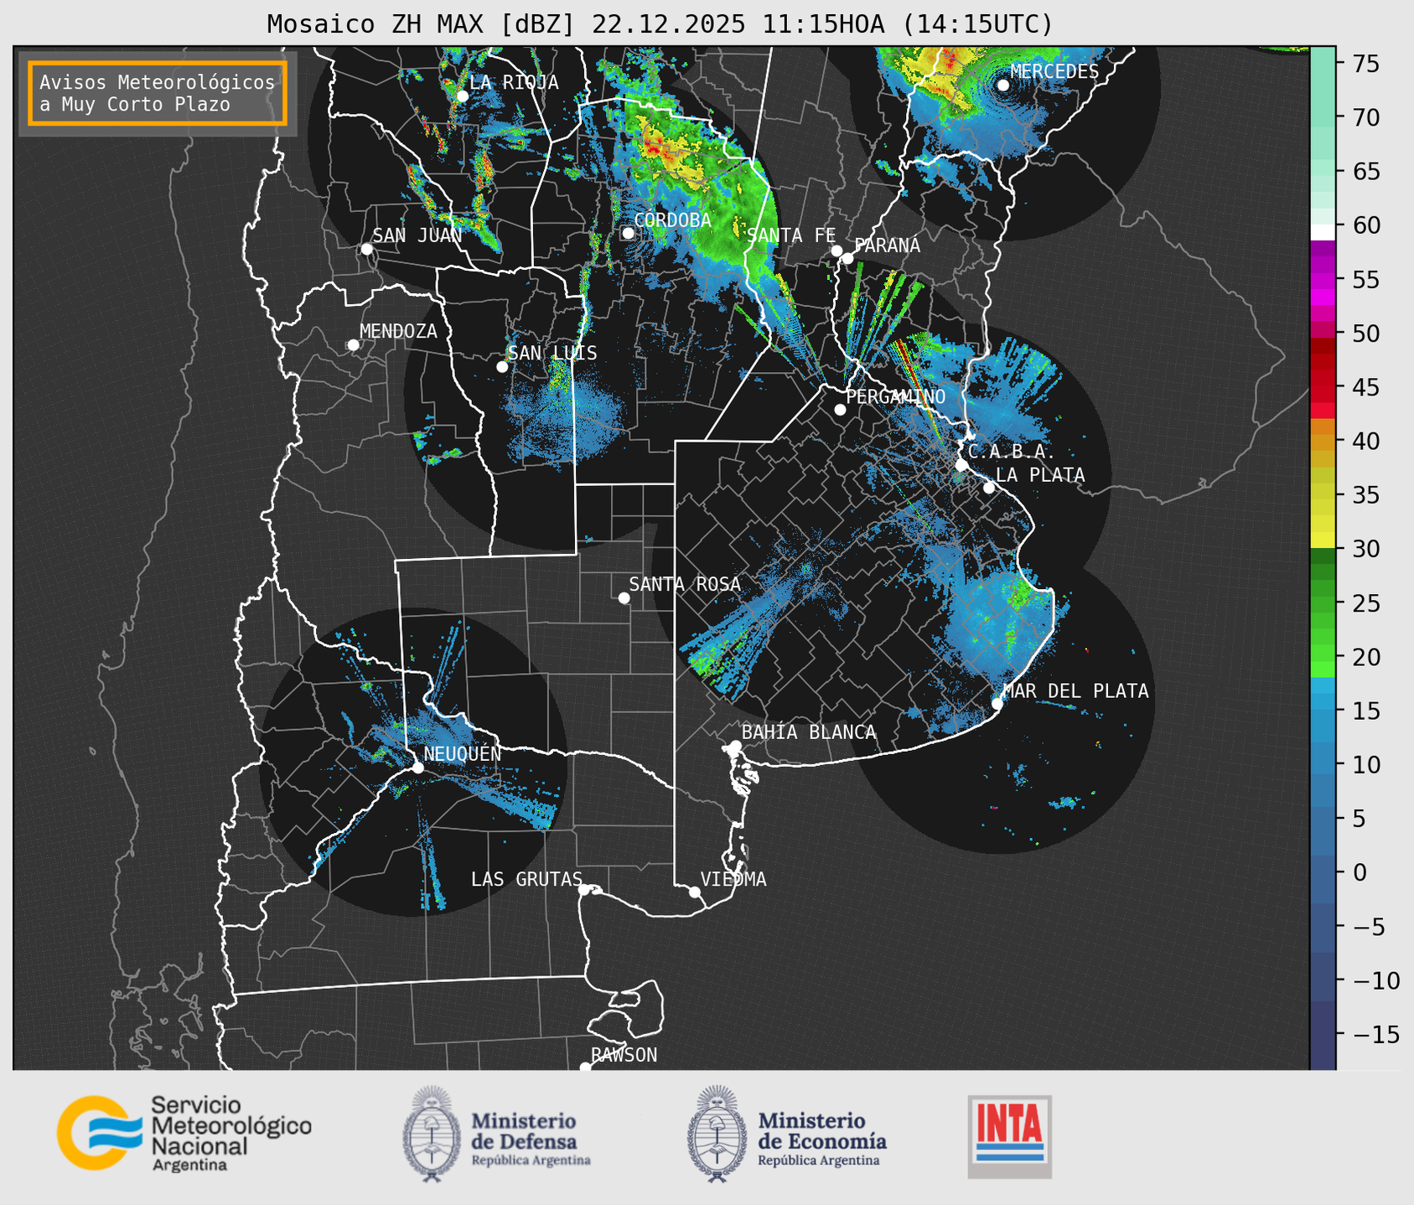The width and height of the screenshot is (1414, 1205).
Task: Click the SAN LUIS label on the map
Action: point(553,353)
